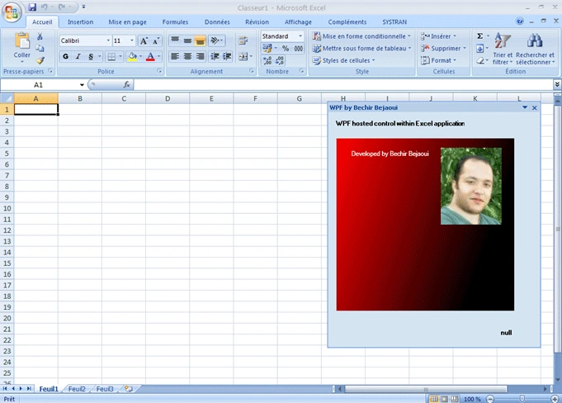
Task: Open the Office button menu
Action: click(12, 12)
